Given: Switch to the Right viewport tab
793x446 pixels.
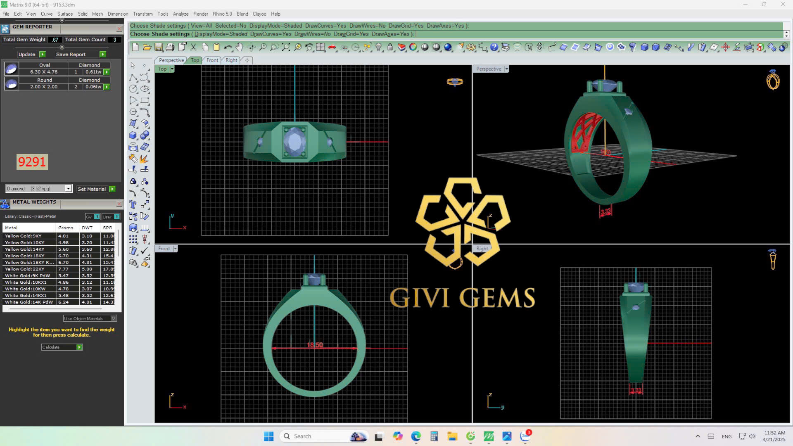Looking at the screenshot, I should [x=231, y=60].
